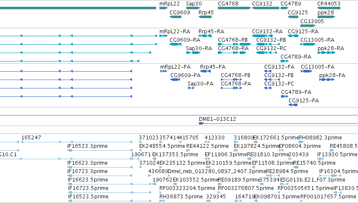Select transcript CG9609-RA

pos(185,40)
